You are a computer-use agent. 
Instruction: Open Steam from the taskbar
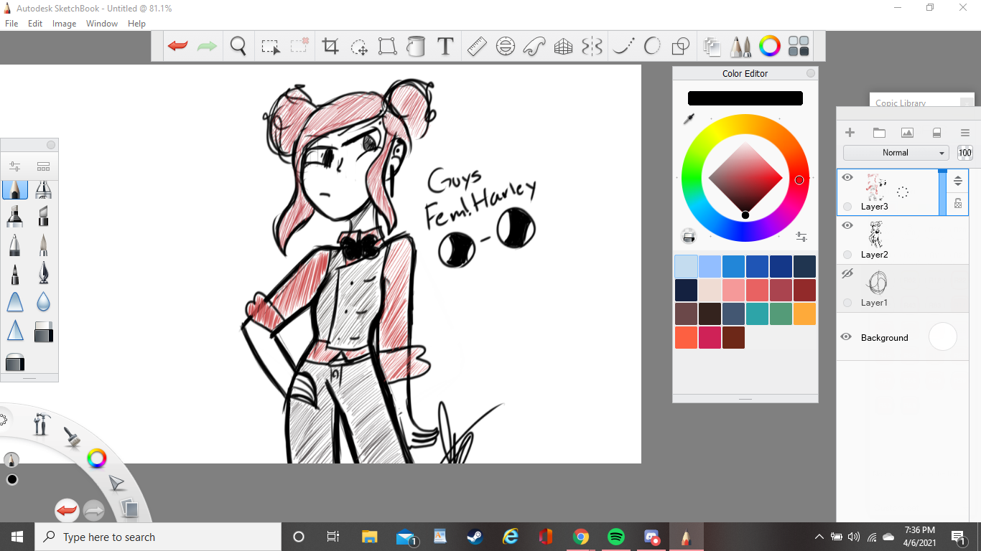475,537
